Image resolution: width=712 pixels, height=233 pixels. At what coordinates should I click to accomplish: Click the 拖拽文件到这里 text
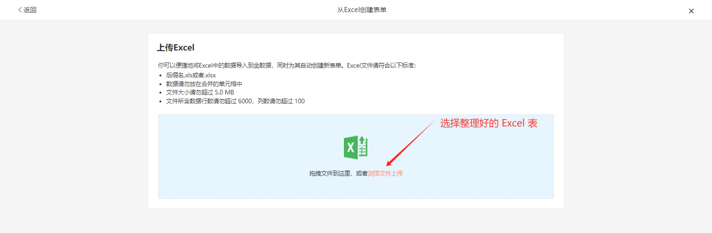click(330, 173)
